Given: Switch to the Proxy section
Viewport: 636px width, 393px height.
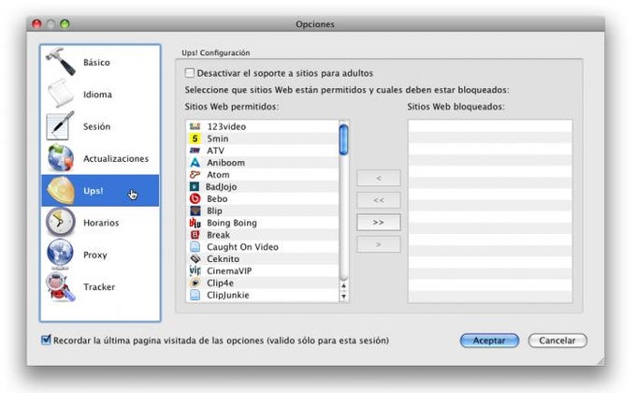Looking at the screenshot, I should coord(100,255).
